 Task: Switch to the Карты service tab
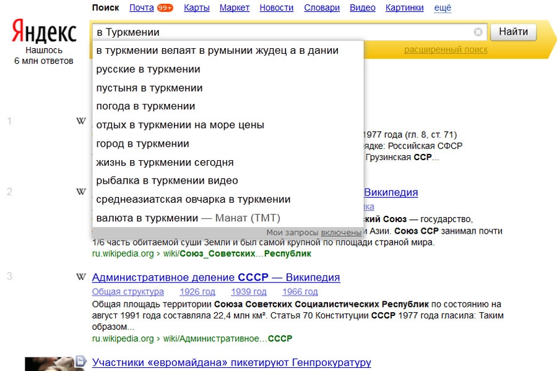[x=197, y=8]
